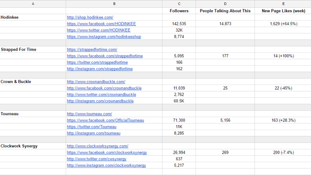311x175 pixels.
Task: Select the 11,039 followers cell
Action: coord(179,88)
